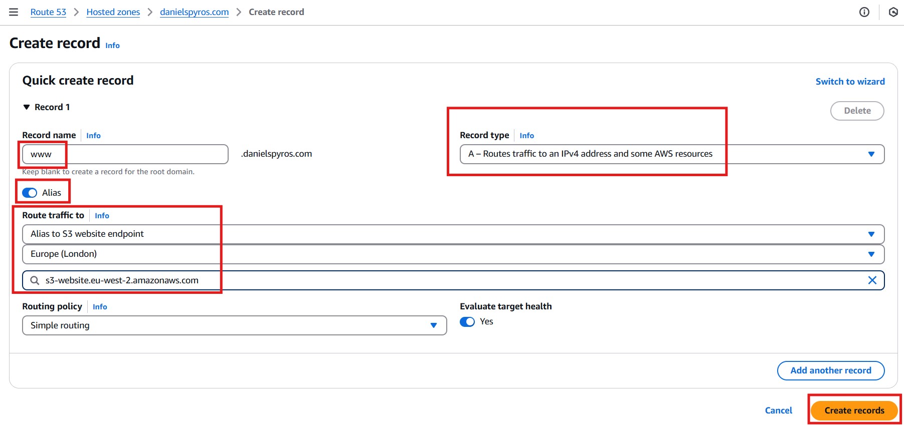Toggle Evaluate target health switch
Viewport: 904px width, 427px height.
click(x=467, y=322)
